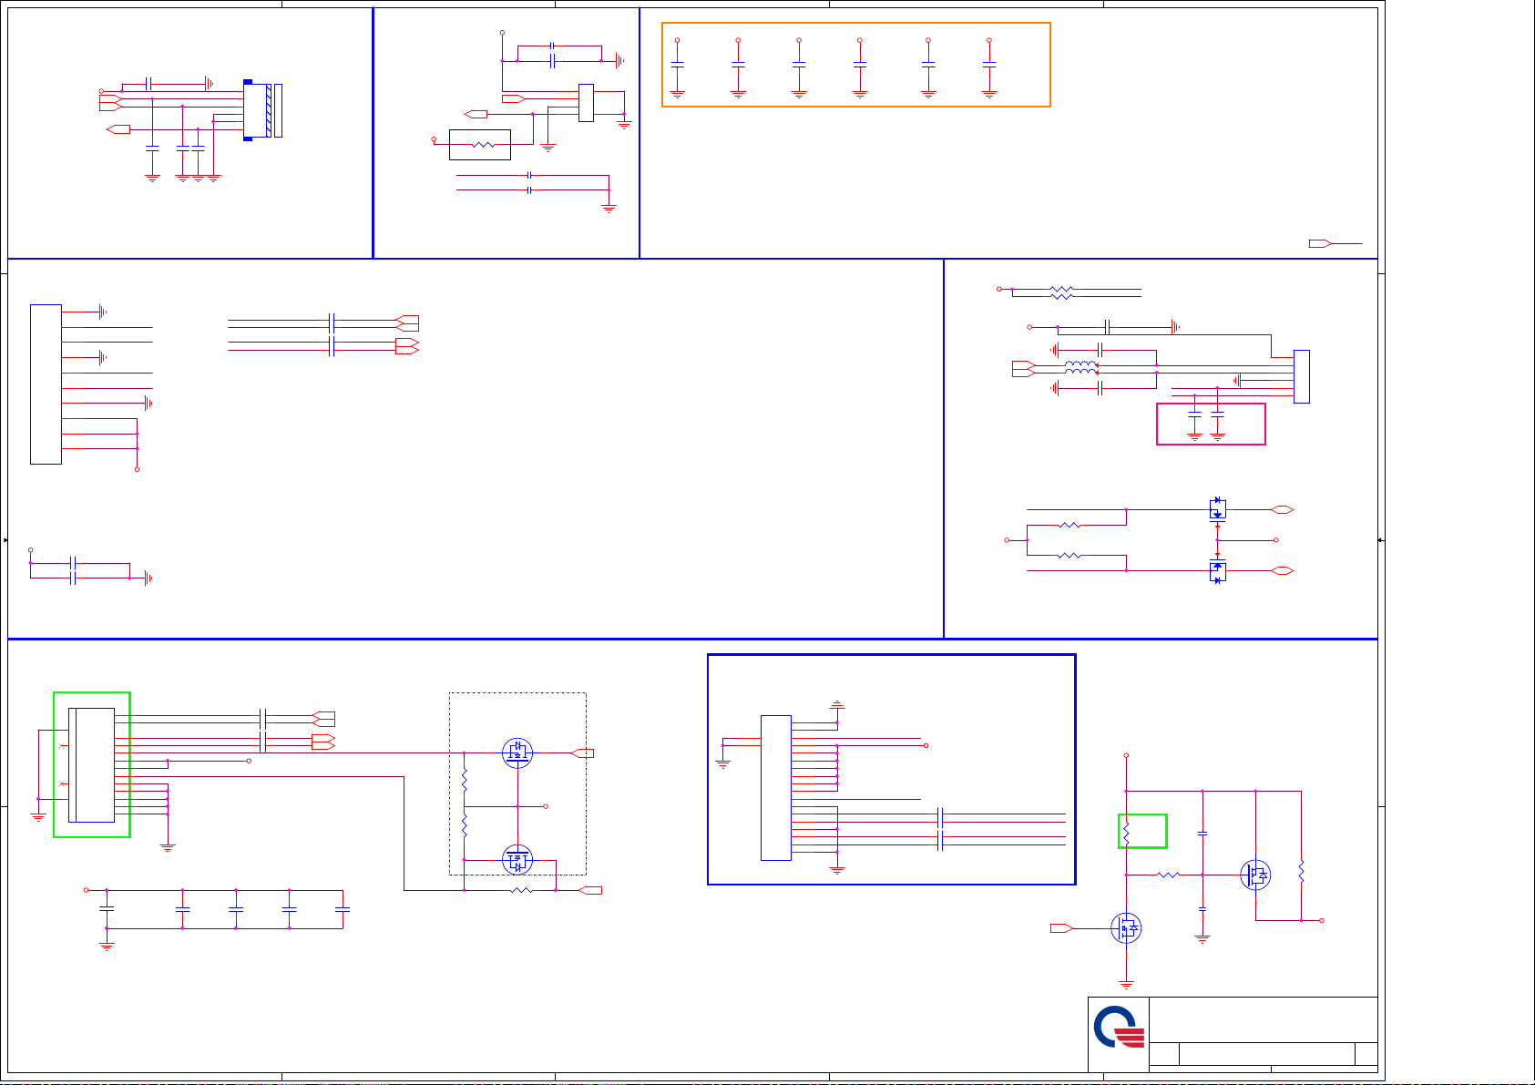Select the IC body inside the large green box
The height and width of the screenshot is (1085, 1535).
[x=91, y=765]
